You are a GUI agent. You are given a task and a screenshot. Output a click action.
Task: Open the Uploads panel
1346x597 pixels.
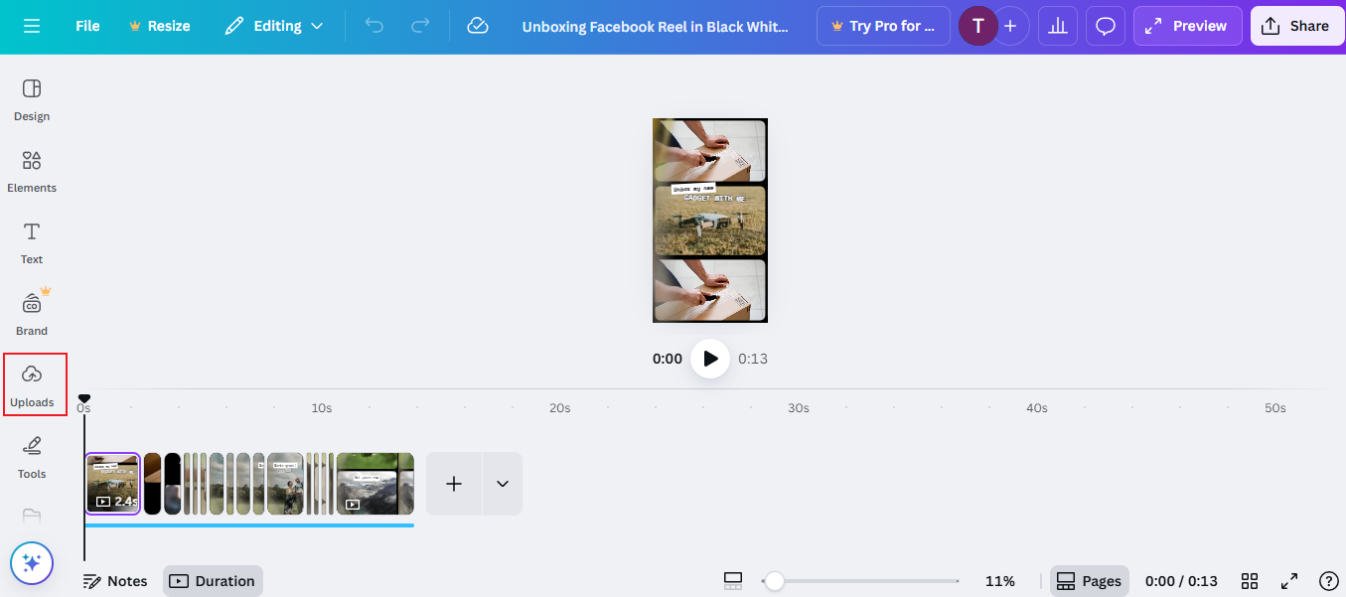coord(33,385)
